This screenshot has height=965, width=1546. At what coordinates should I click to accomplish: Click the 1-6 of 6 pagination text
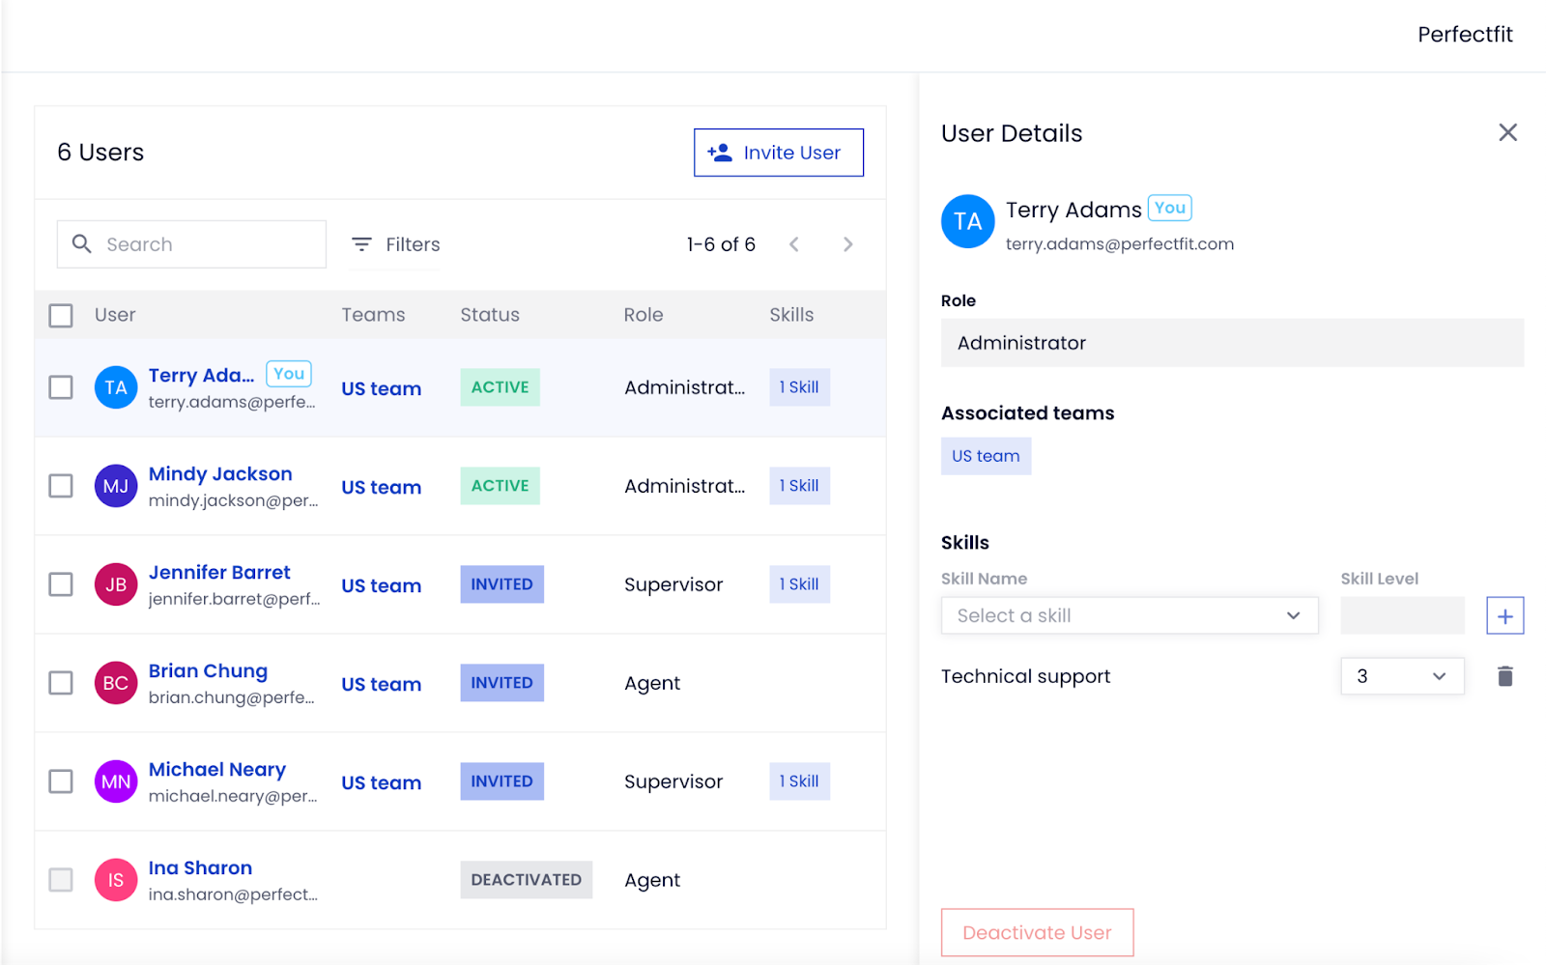click(x=721, y=244)
